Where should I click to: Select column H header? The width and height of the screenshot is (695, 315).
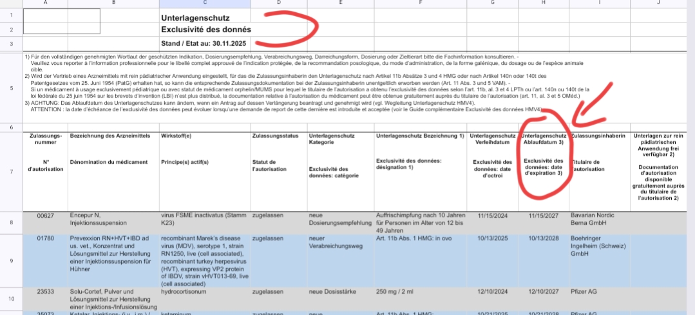544,4
